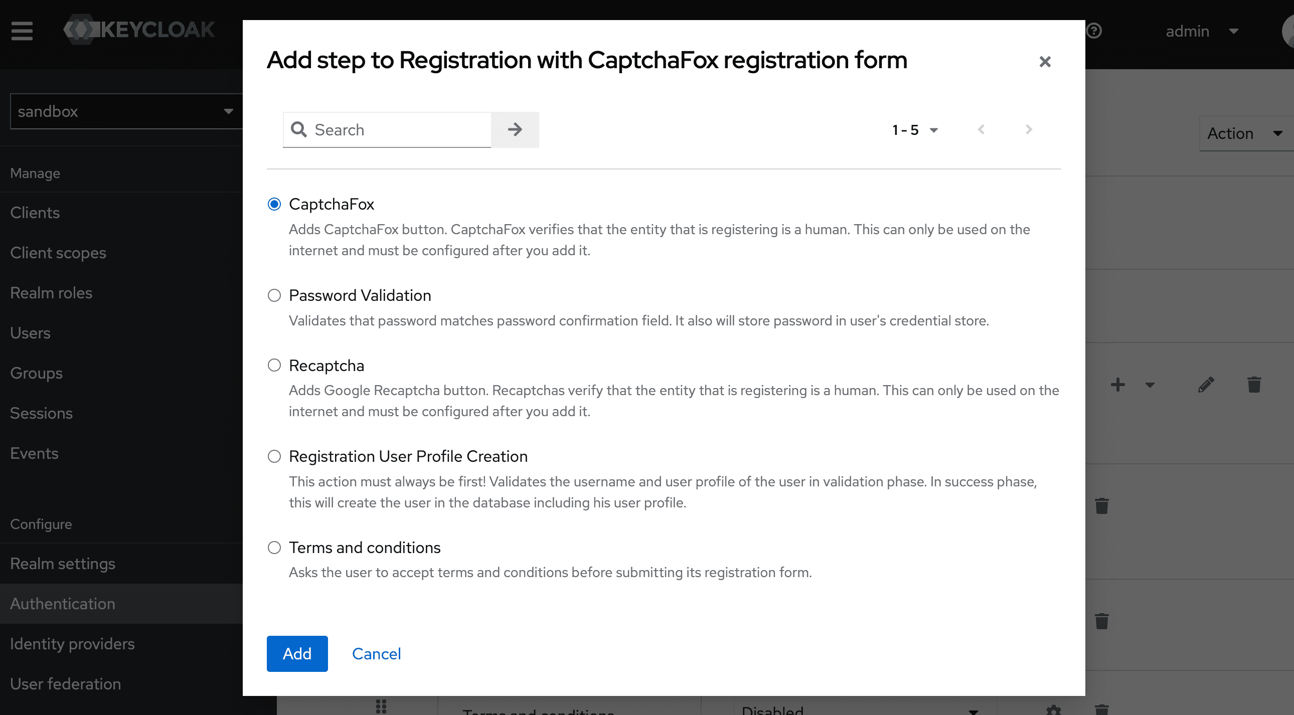The width and height of the screenshot is (1294, 715).
Task: Click the pencil edit icon in background
Action: click(1206, 385)
